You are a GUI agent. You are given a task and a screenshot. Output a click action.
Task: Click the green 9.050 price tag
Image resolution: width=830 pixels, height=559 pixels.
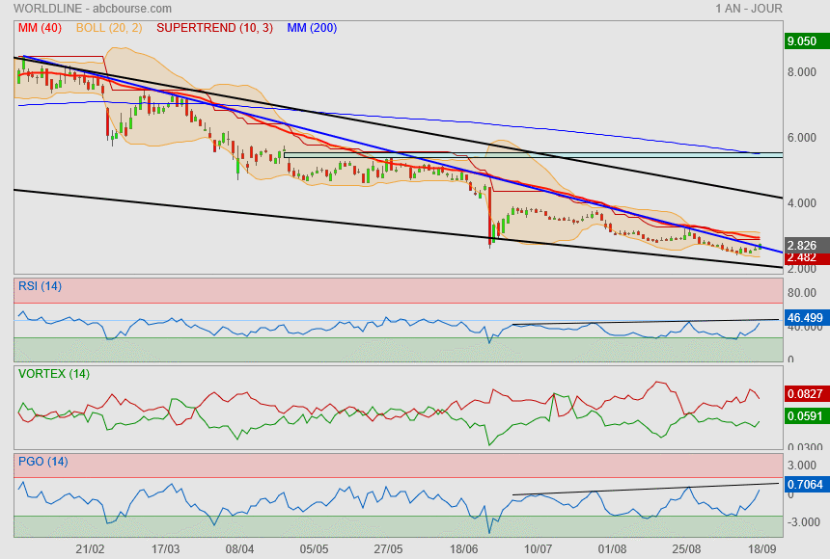point(803,41)
